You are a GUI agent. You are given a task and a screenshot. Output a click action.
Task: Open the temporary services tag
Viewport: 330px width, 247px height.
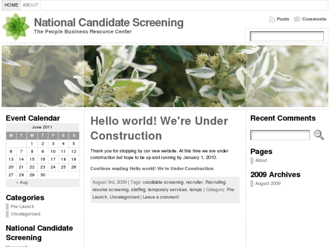click(167, 189)
